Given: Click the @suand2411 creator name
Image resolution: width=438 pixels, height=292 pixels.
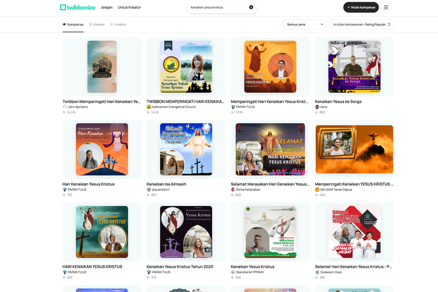Looking at the screenshot, I should [161, 189].
